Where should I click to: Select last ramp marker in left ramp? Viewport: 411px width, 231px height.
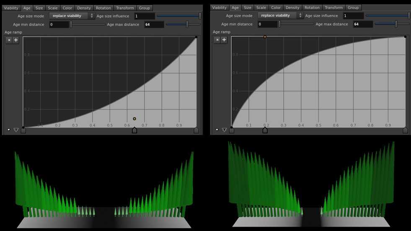point(196,130)
